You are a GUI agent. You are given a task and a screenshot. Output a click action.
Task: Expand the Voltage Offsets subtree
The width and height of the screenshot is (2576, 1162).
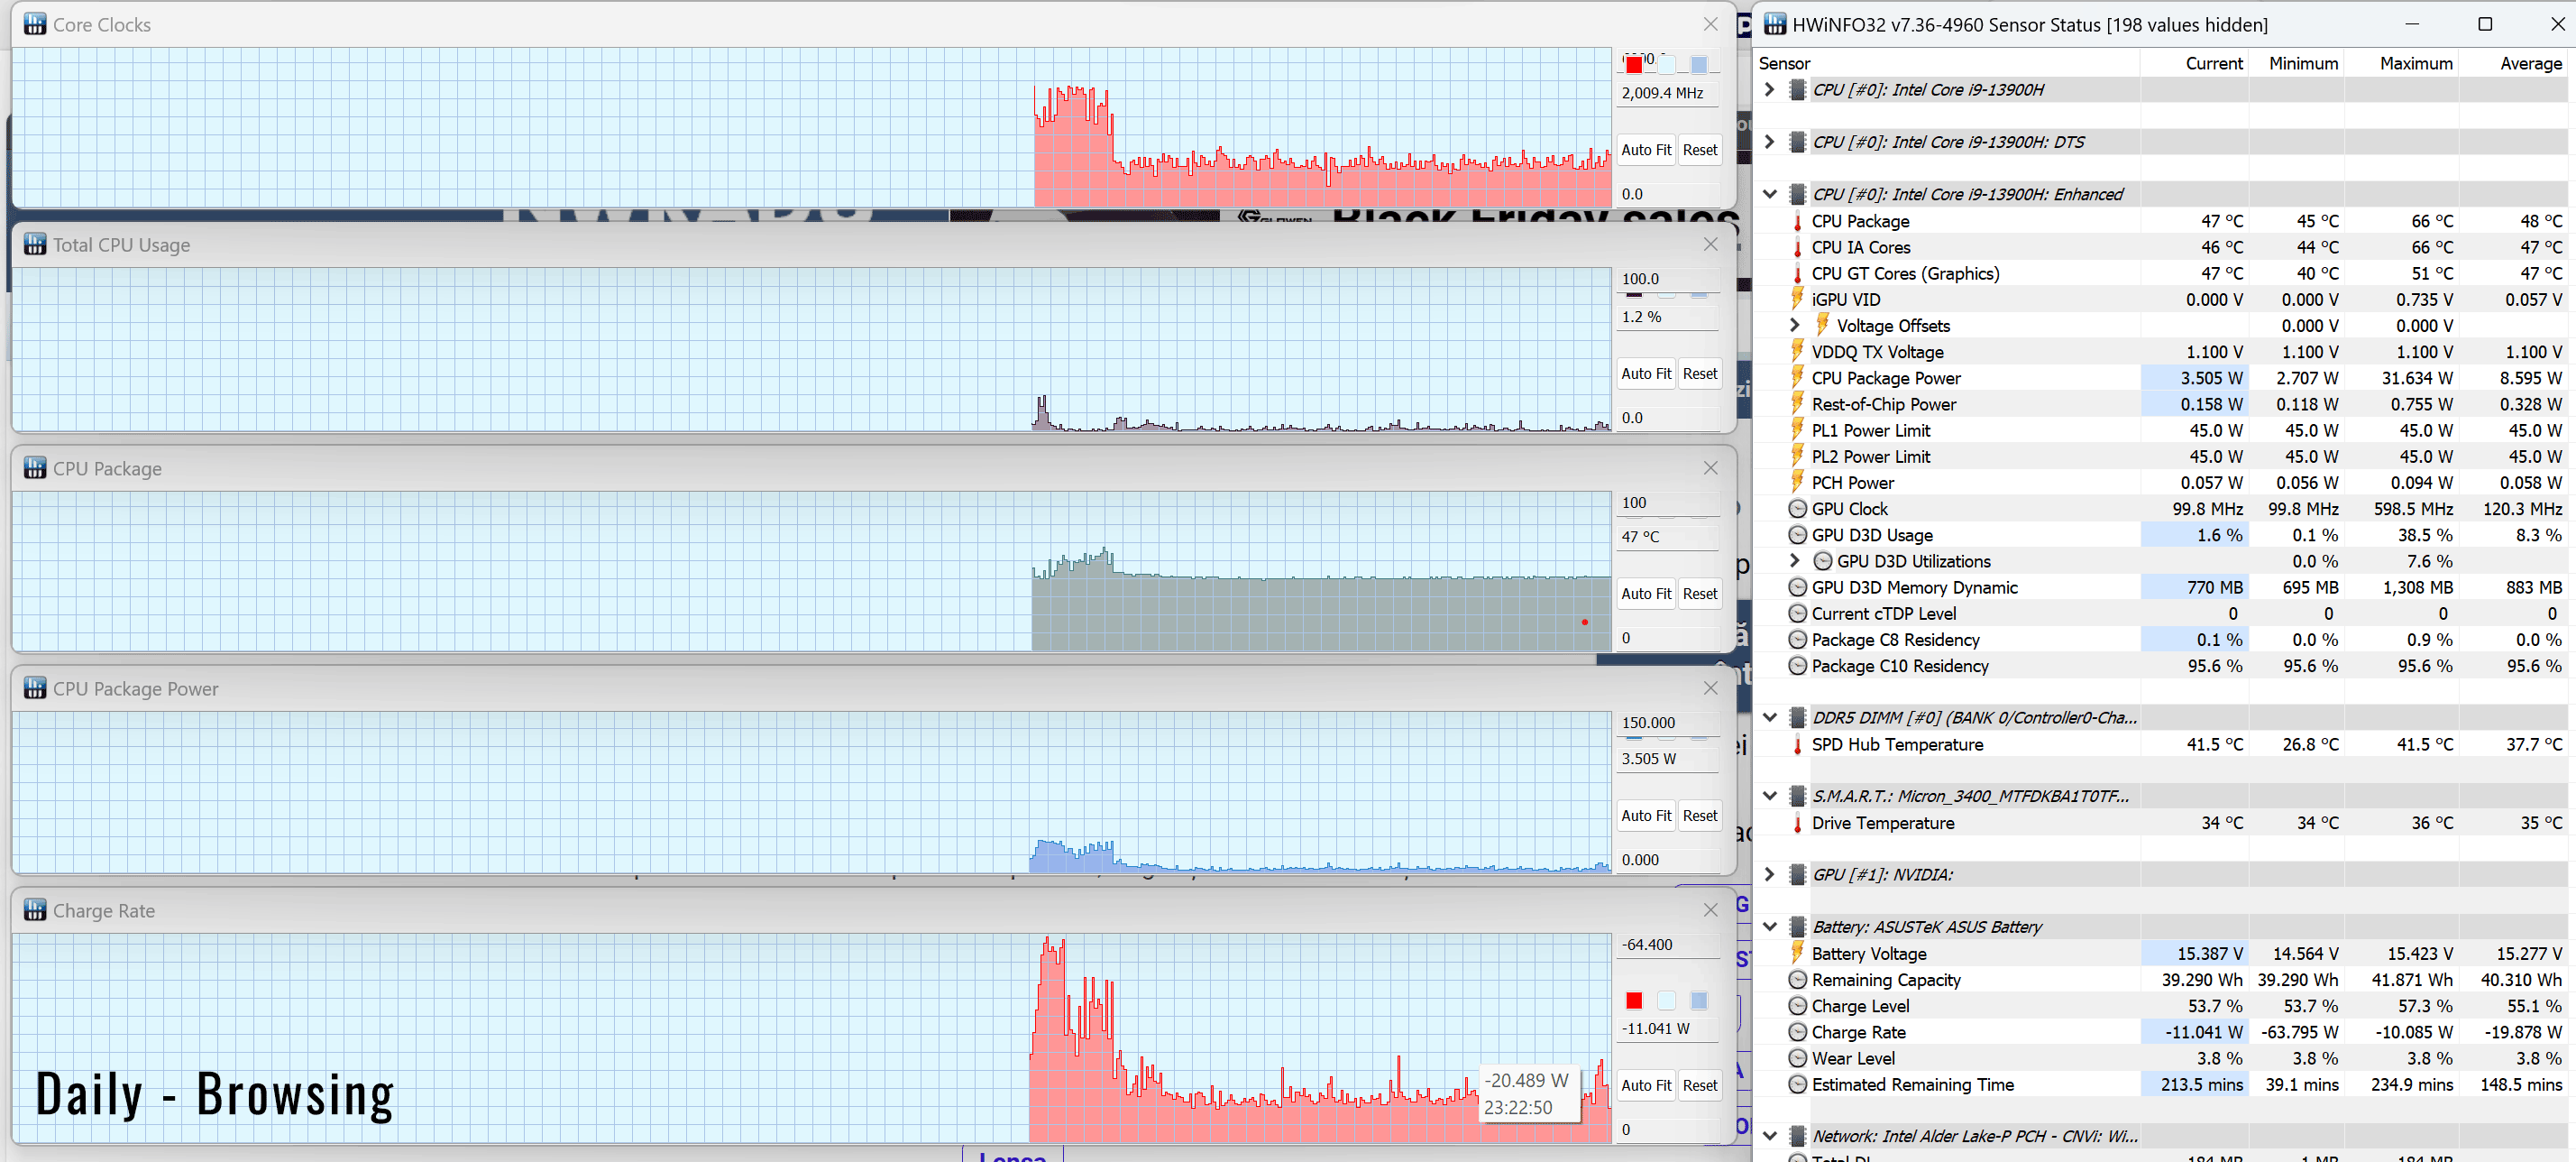[x=1795, y=326]
